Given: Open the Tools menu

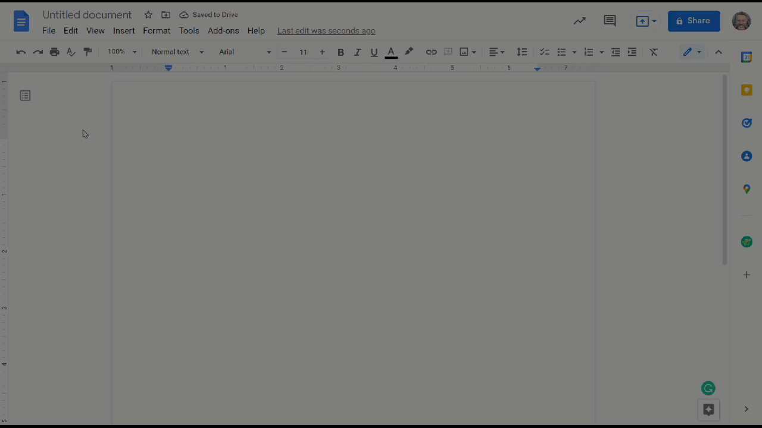Looking at the screenshot, I should [x=189, y=31].
